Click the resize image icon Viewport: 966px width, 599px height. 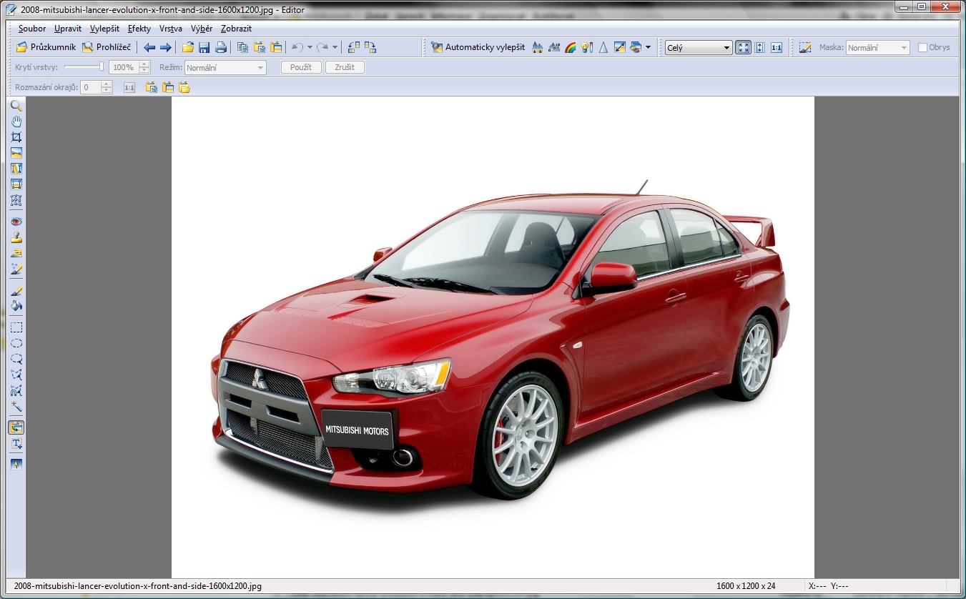pos(620,47)
